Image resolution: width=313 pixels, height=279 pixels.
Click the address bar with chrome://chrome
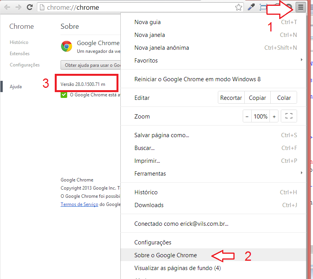[x=140, y=7]
